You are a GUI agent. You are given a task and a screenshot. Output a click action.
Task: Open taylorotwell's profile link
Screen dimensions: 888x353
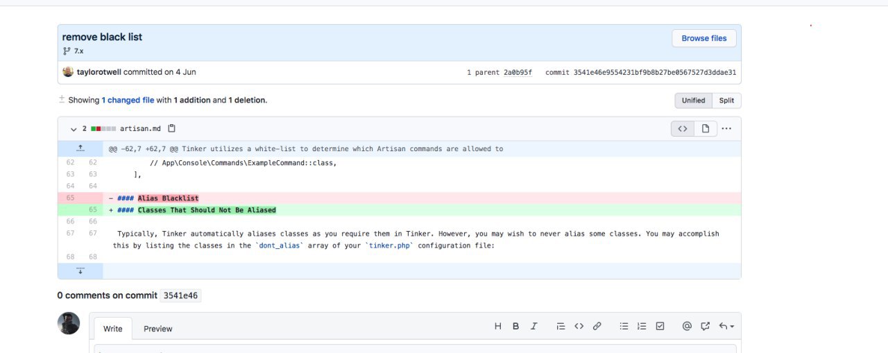[x=99, y=72]
